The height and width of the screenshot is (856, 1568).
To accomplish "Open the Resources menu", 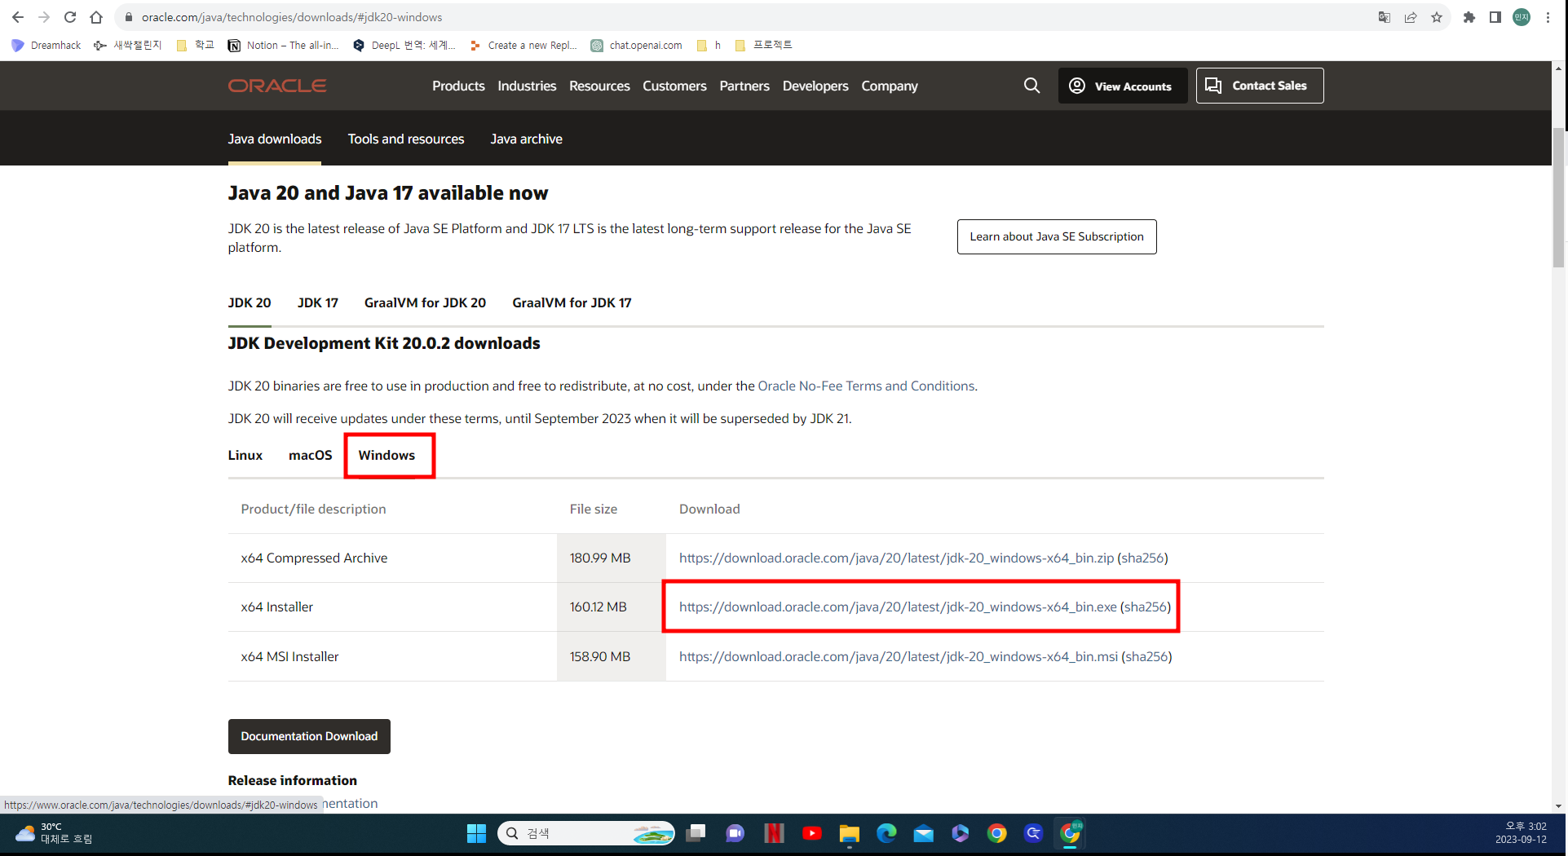I will (599, 86).
